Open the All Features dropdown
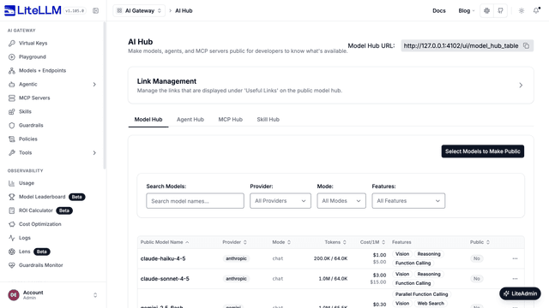 click(408, 201)
